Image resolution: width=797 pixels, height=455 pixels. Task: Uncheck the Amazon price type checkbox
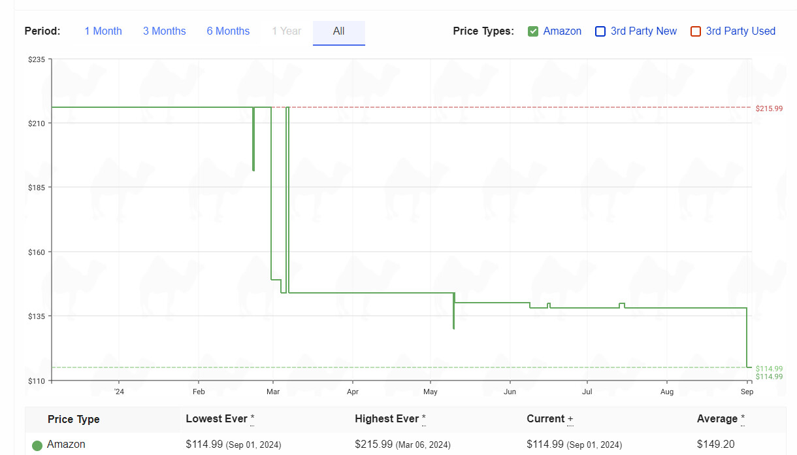coord(533,31)
